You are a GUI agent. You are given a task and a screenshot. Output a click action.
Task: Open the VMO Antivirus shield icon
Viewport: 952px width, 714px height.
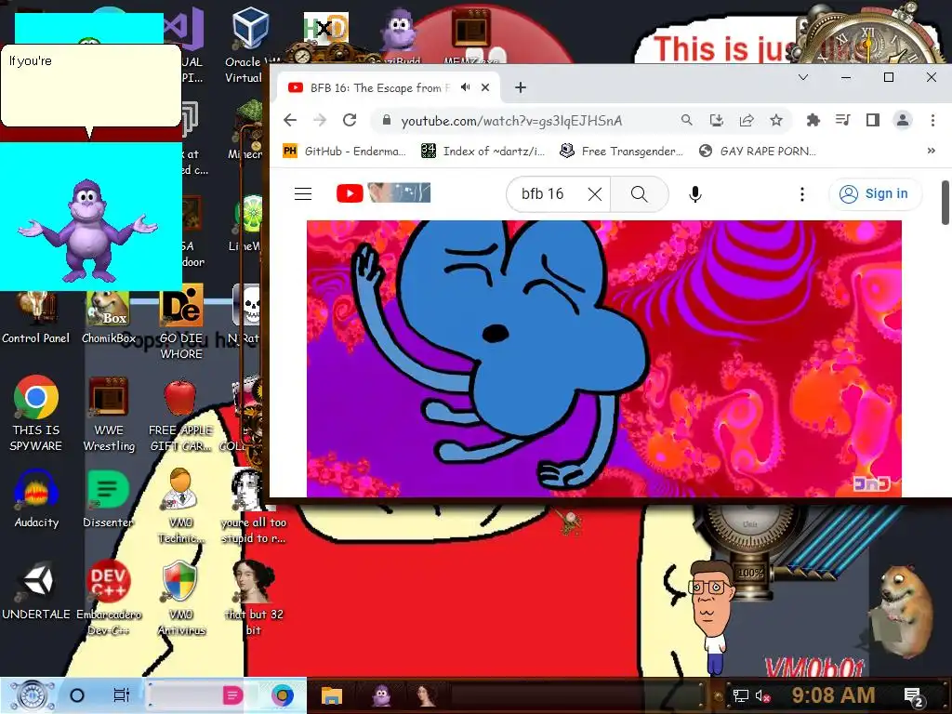181,598
